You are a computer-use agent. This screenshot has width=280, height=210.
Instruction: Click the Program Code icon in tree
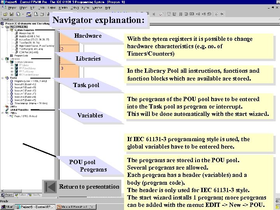click(12, 56)
